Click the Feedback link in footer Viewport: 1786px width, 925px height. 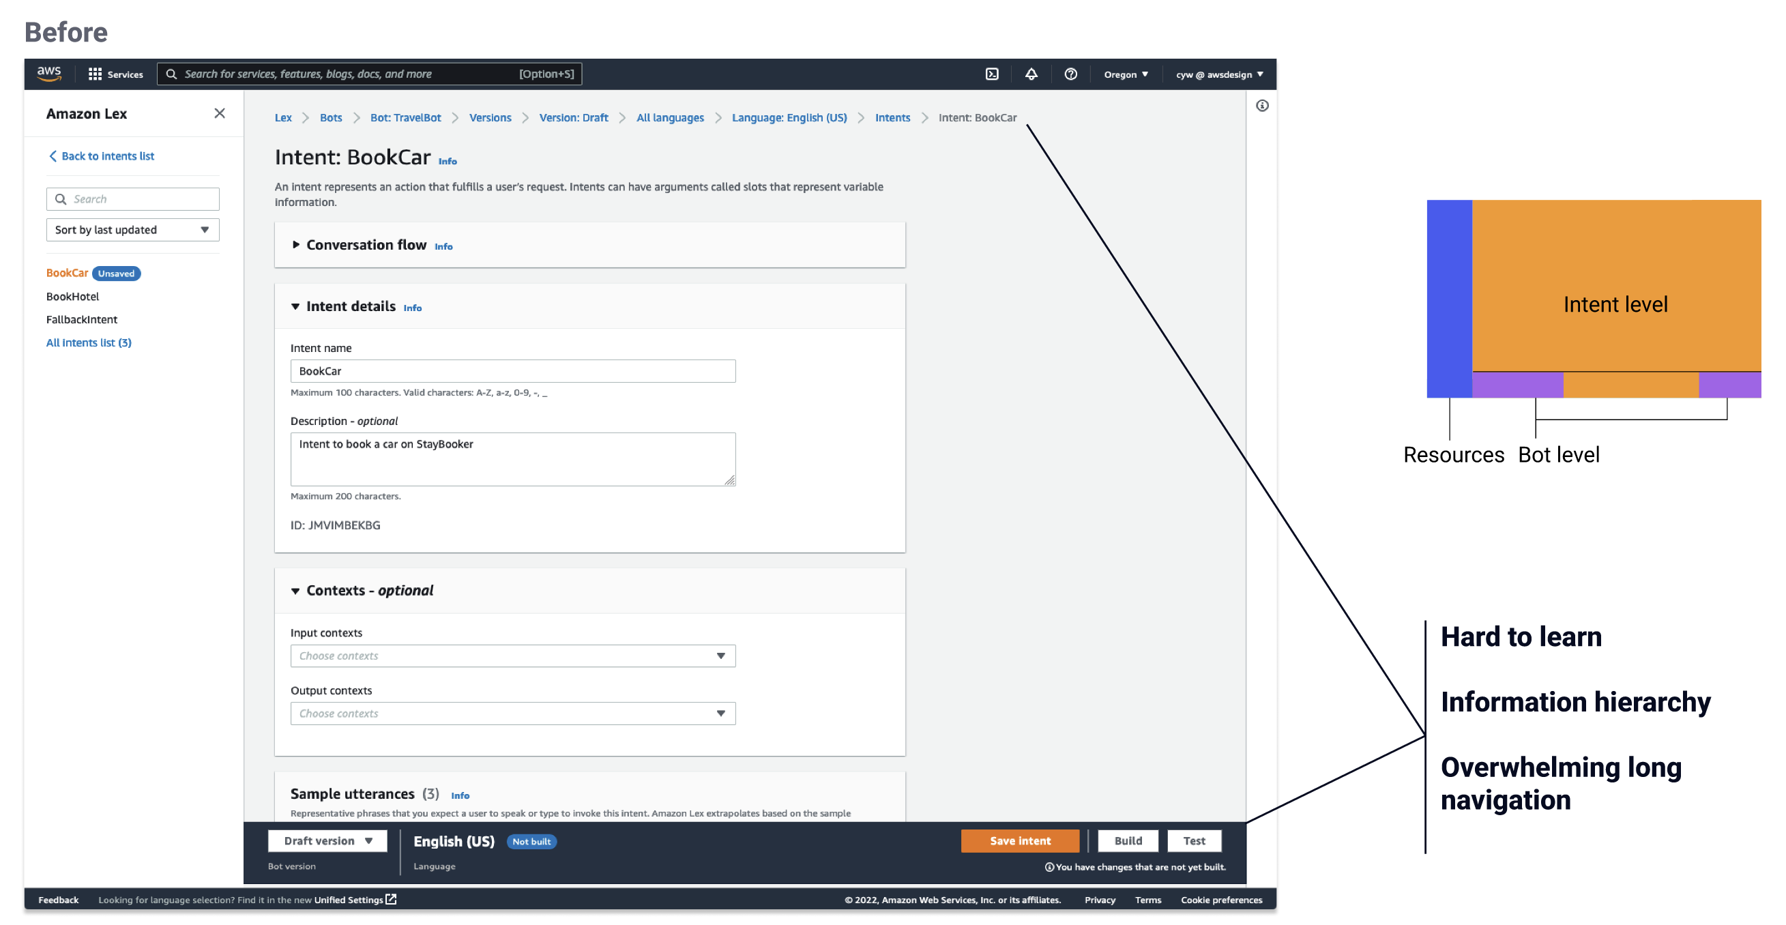58,899
